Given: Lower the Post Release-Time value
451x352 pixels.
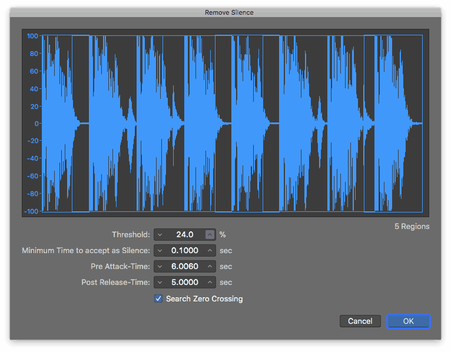Looking at the screenshot, I should (x=160, y=283).
